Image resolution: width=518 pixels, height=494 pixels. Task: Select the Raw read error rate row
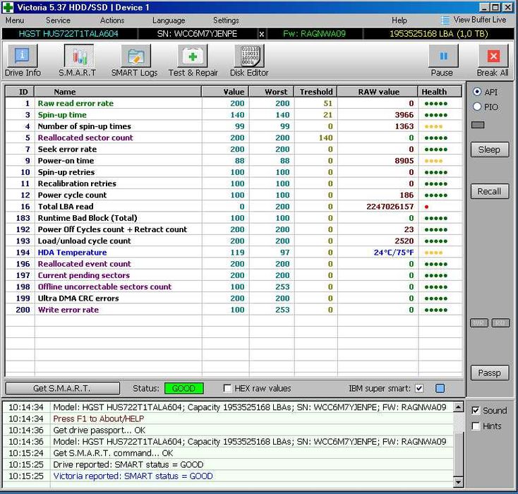click(x=234, y=104)
